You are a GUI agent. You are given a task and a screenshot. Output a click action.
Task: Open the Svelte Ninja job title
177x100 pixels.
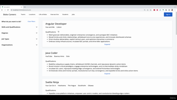52,82
